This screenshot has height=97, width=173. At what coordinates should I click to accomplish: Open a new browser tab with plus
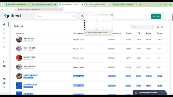(140, 5)
